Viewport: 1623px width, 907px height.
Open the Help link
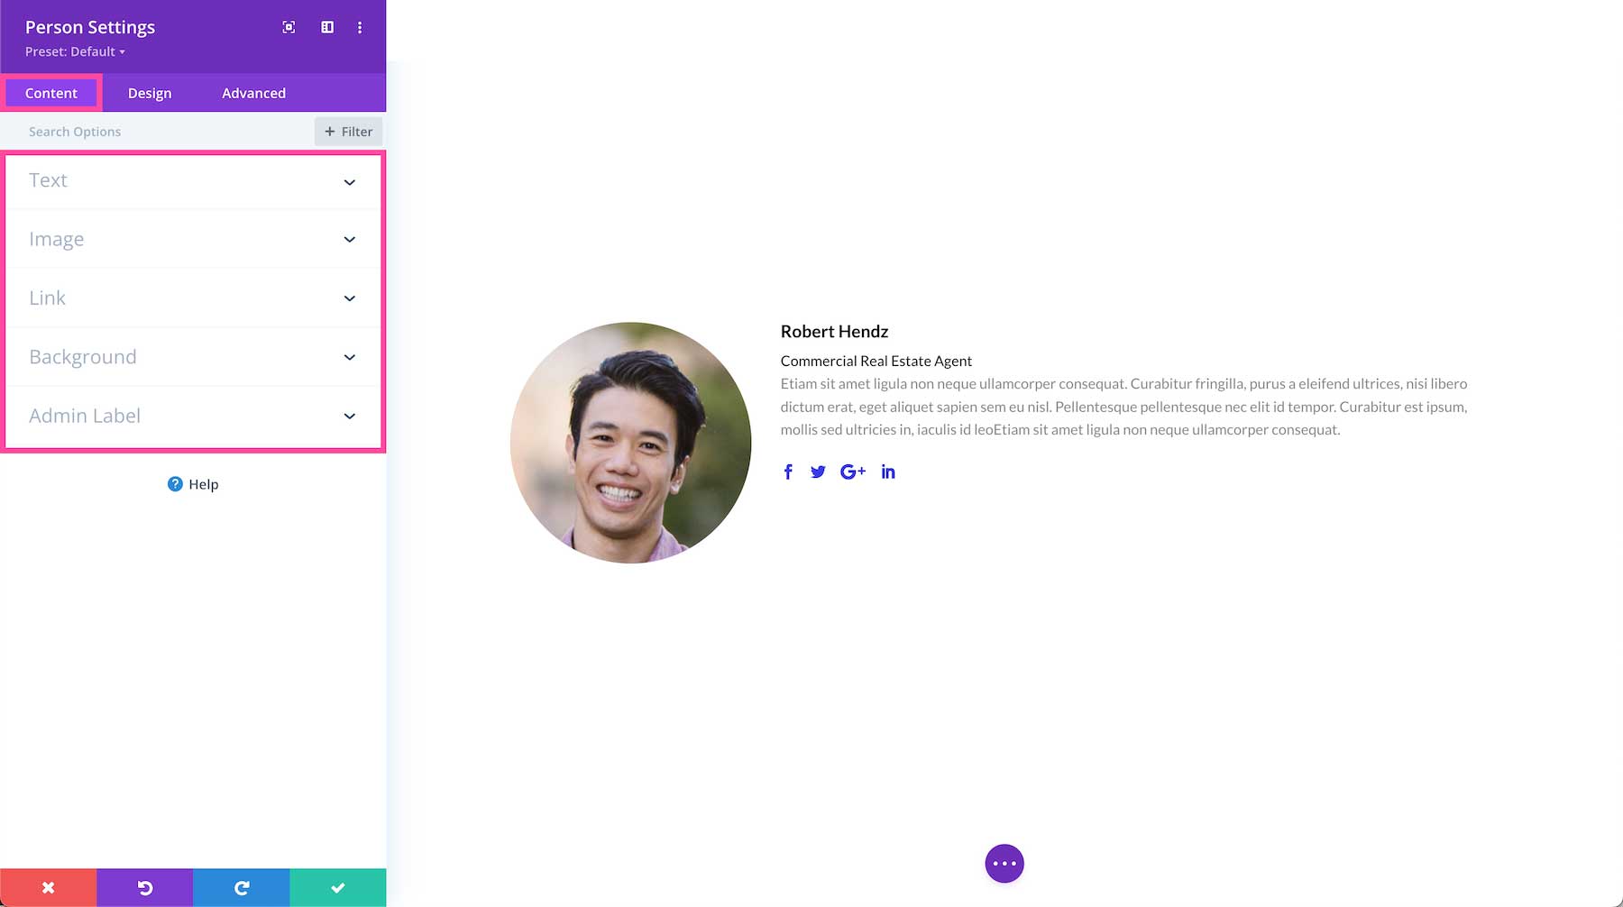click(x=192, y=484)
